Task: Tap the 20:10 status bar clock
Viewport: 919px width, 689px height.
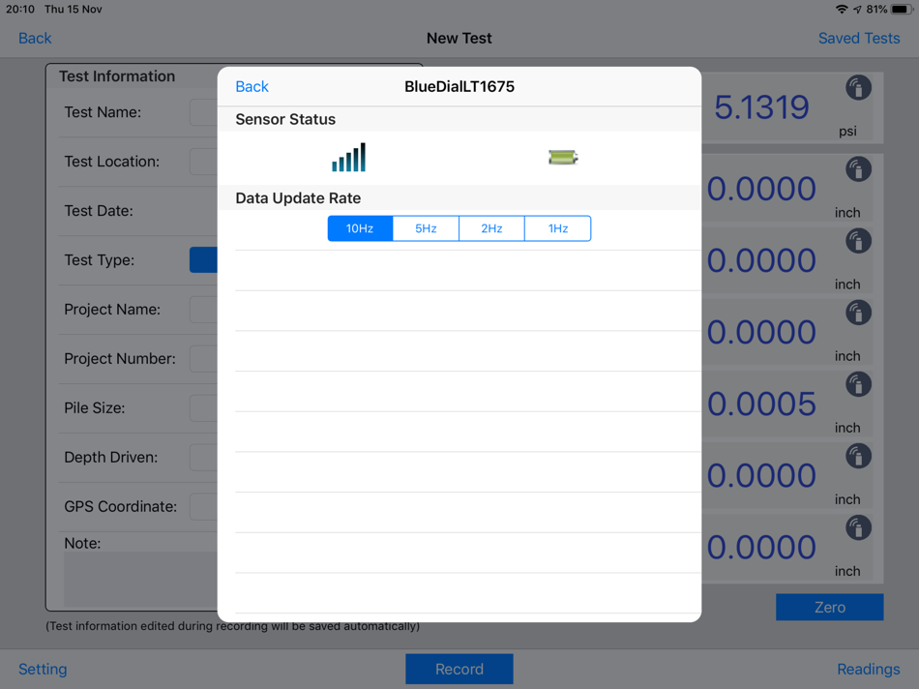Action: (20, 10)
